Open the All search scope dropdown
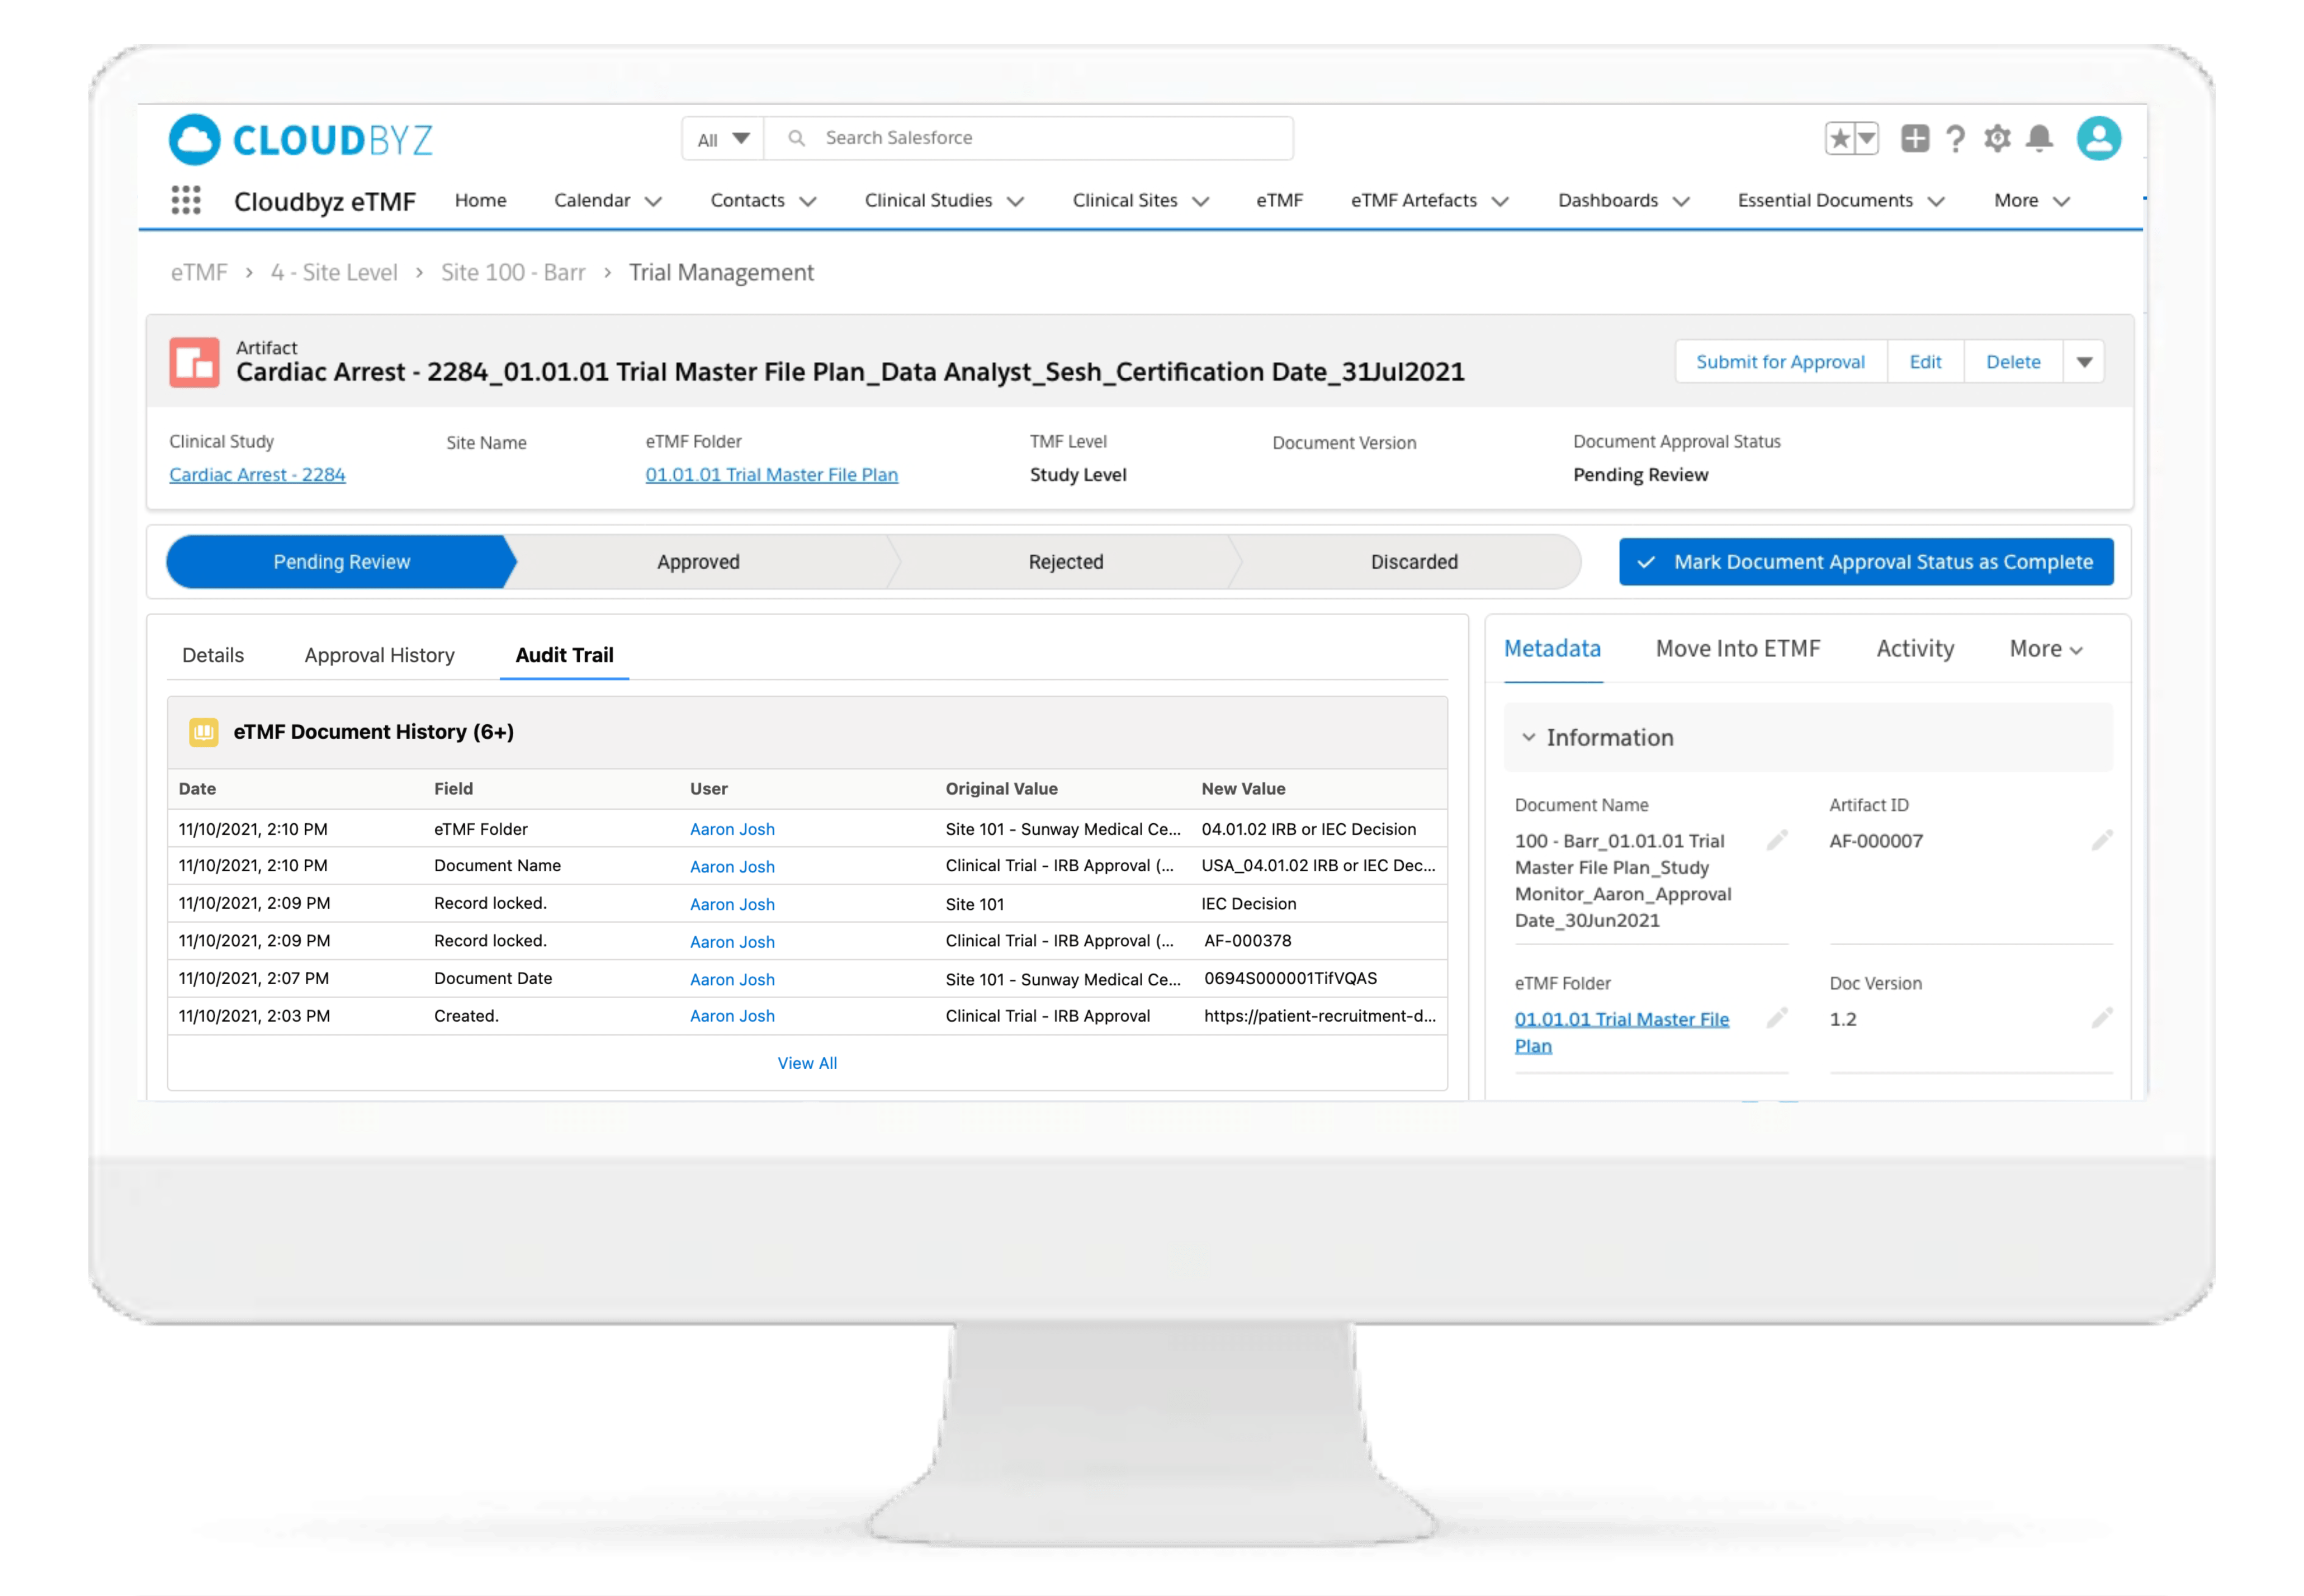The width and height of the screenshot is (2304, 1596). (723, 138)
